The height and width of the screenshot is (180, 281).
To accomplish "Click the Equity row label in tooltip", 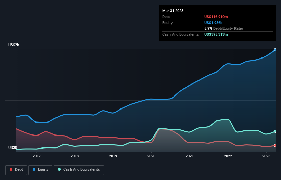I will pyautogui.click(x=167, y=23).
